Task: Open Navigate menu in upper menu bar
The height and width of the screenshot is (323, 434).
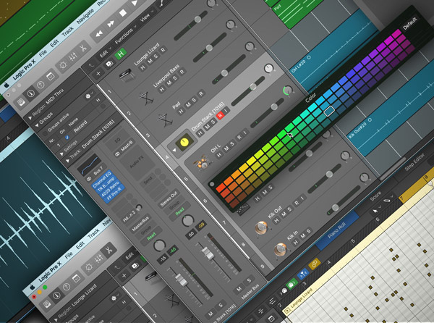Action: [x=85, y=16]
